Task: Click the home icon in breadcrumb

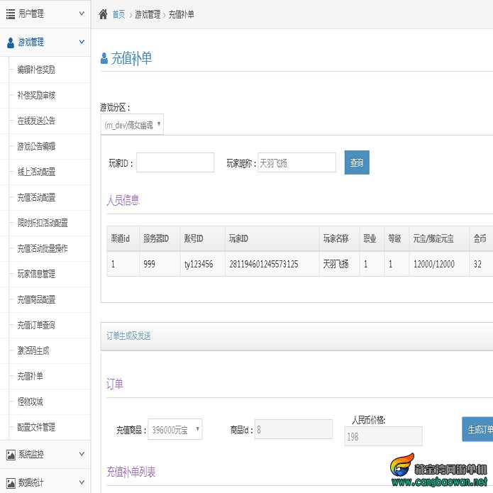Action: pyautogui.click(x=103, y=14)
